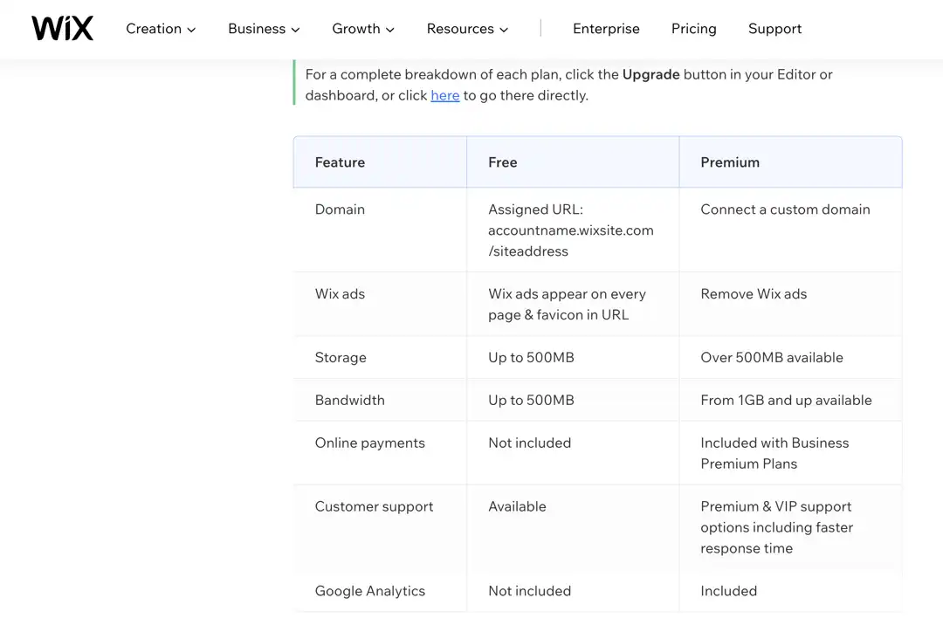Screen dimensions: 943x632
Task: Click 'Up to 500MB' in Storage row
Action: [573, 357]
